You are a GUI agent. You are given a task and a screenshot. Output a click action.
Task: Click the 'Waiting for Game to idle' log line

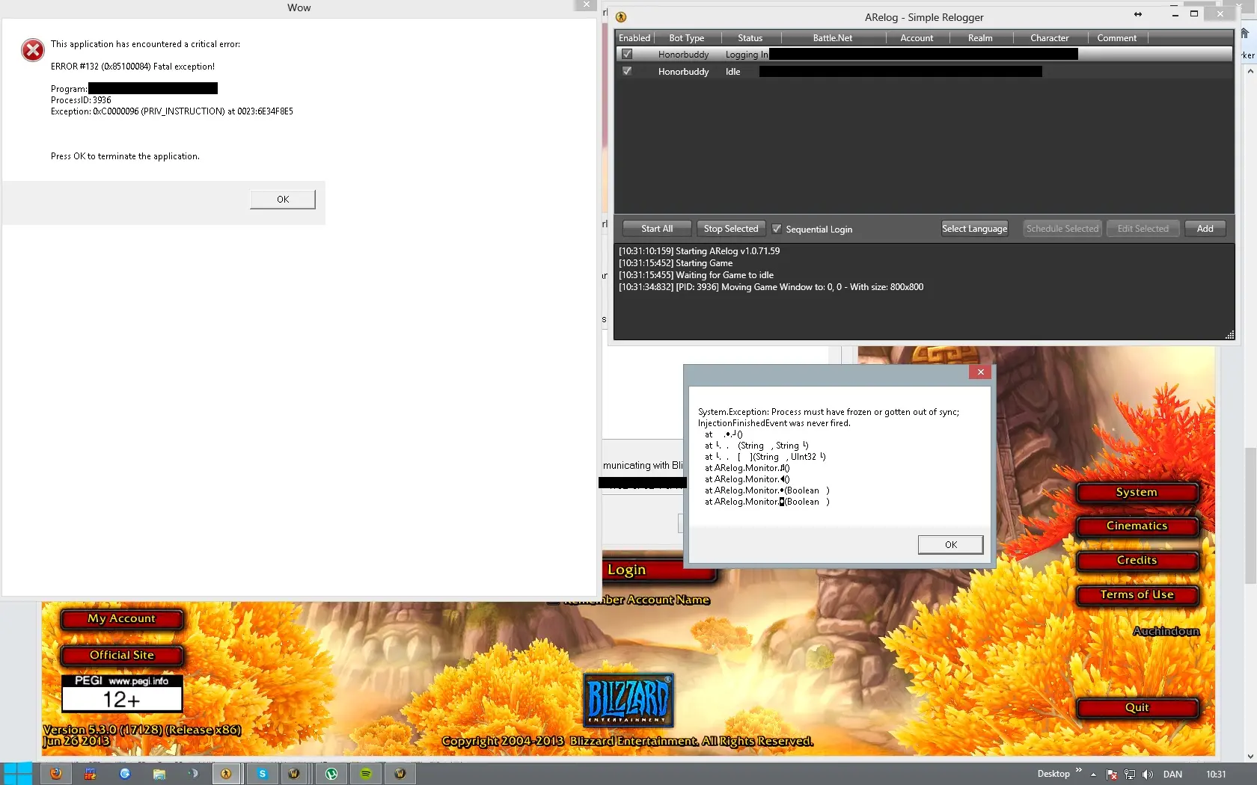coord(696,275)
